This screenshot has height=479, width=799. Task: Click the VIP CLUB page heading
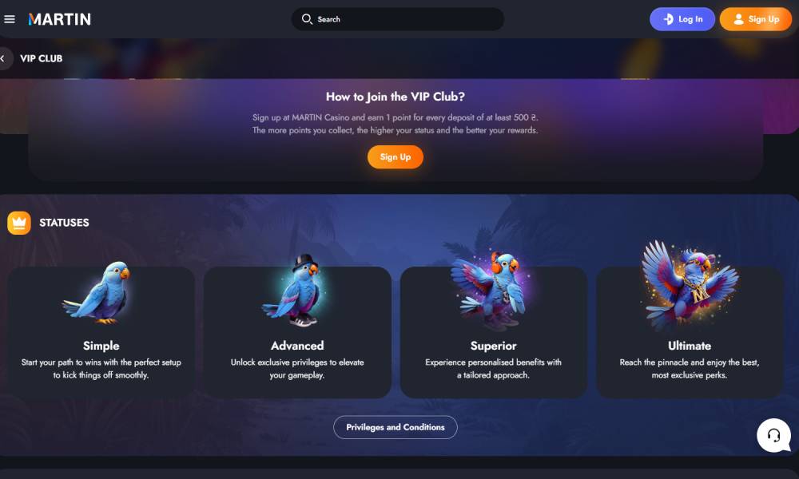point(42,58)
